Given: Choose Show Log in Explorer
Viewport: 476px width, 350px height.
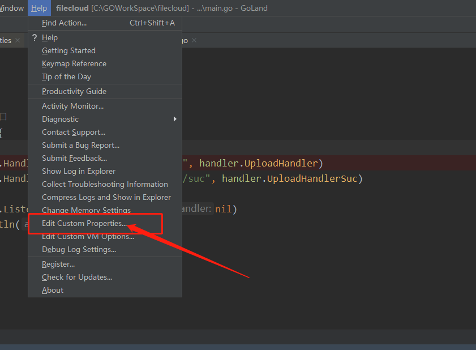Looking at the screenshot, I should pyautogui.click(x=105, y=172).
